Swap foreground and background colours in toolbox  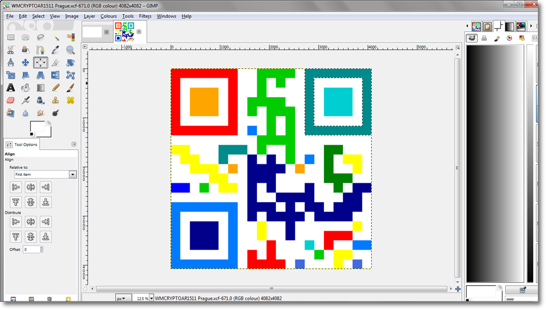tap(49, 123)
